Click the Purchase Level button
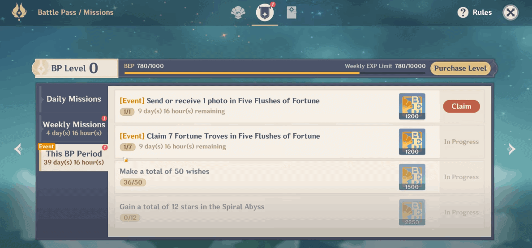 click(460, 68)
